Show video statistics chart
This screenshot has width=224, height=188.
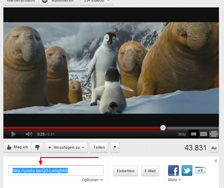coord(214,148)
